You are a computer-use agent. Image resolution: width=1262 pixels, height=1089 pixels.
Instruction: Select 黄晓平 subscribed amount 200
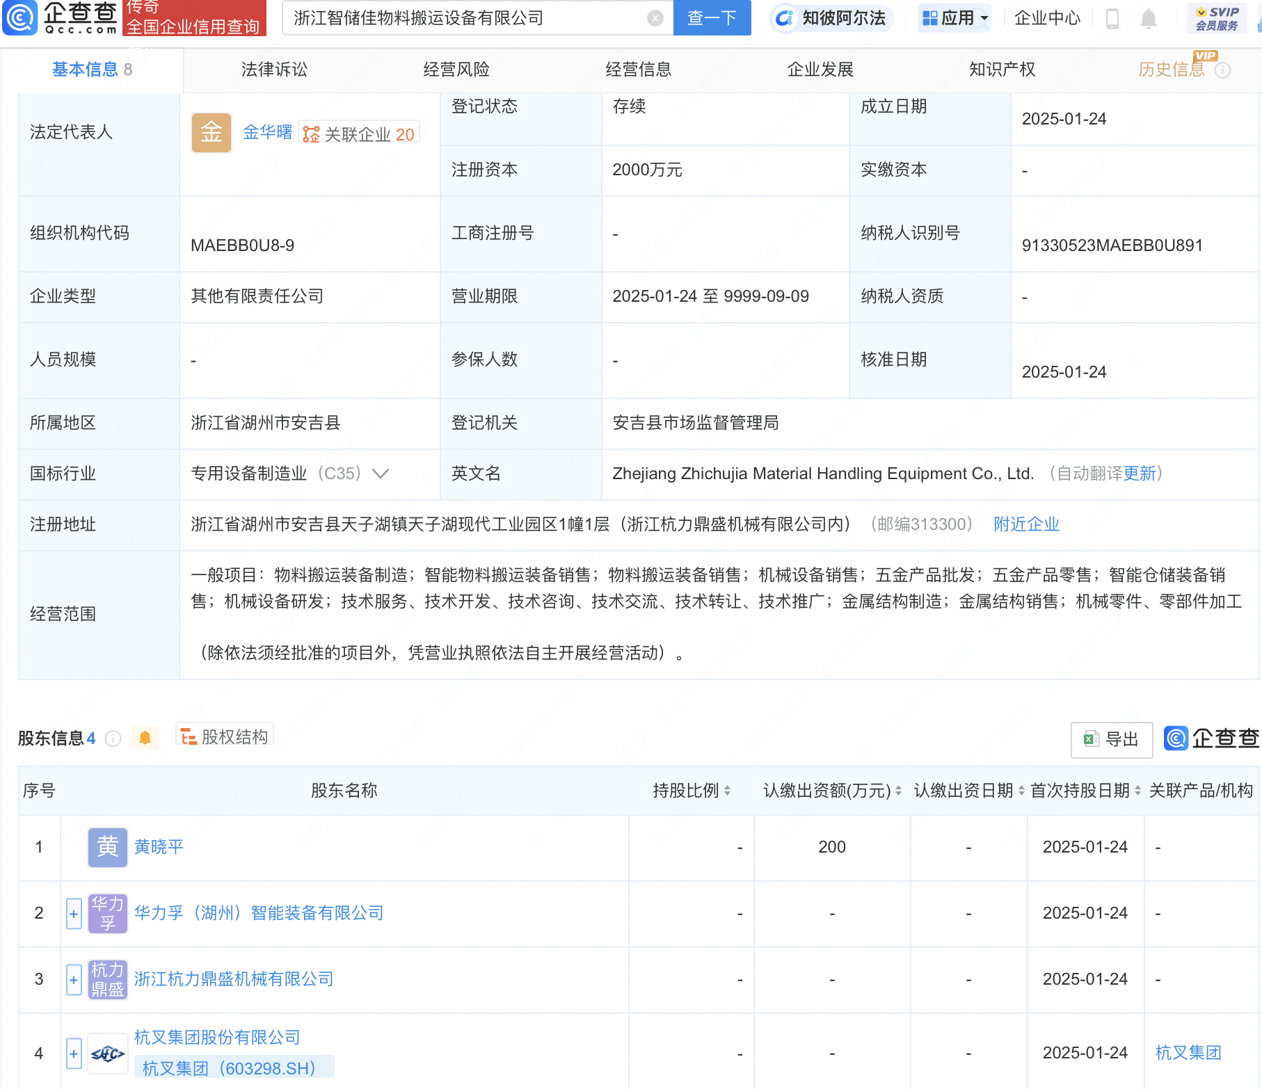click(832, 847)
